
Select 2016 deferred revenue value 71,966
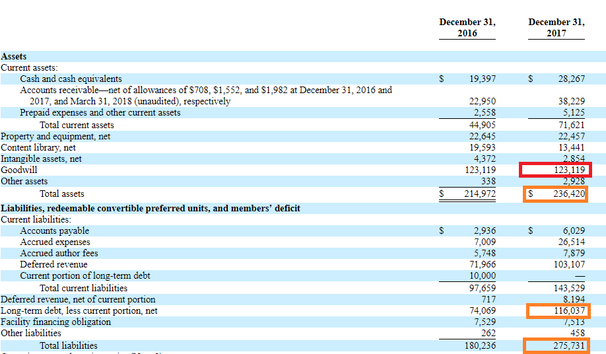click(x=483, y=264)
